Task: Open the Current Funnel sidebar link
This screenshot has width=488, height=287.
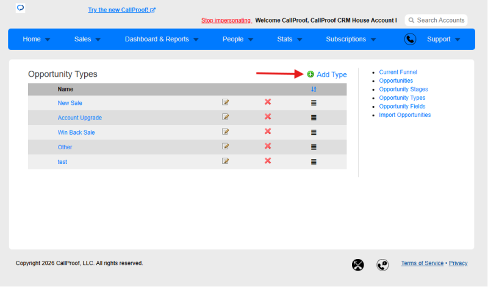Action: pyautogui.click(x=398, y=72)
